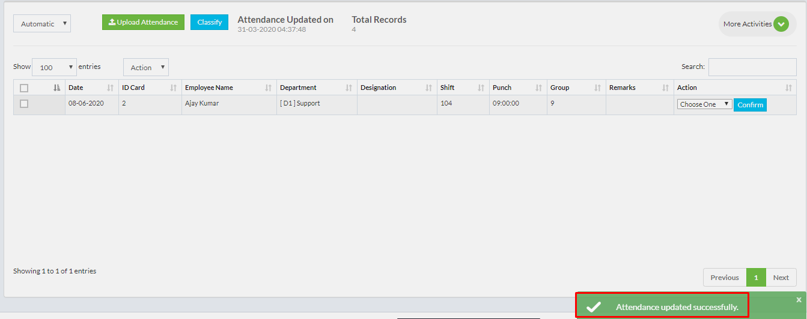
Task: Close the success notification with x
Action: [799, 300]
